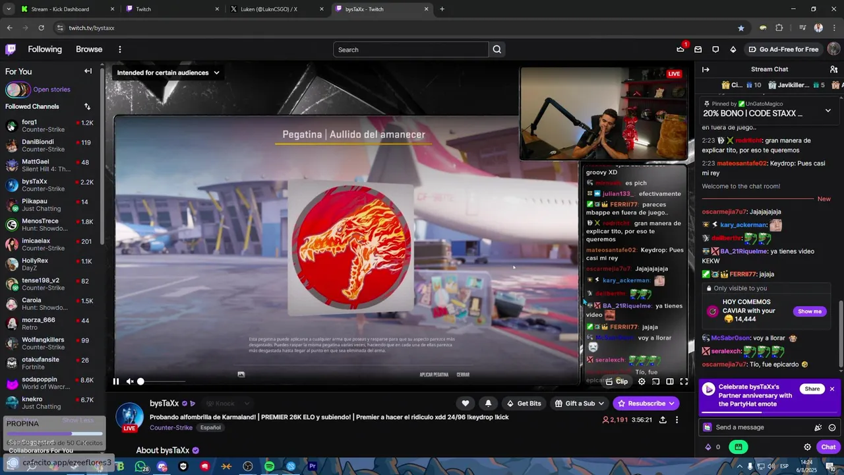Viewport: 844px width, 475px height.
Task: Collapse the For You sidebar
Action: coord(88,71)
